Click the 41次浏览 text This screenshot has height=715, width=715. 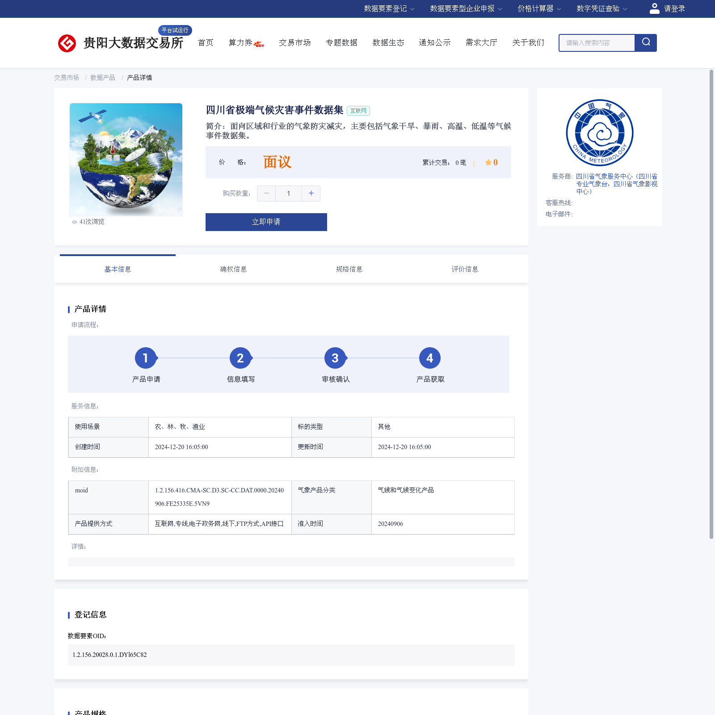click(x=92, y=222)
